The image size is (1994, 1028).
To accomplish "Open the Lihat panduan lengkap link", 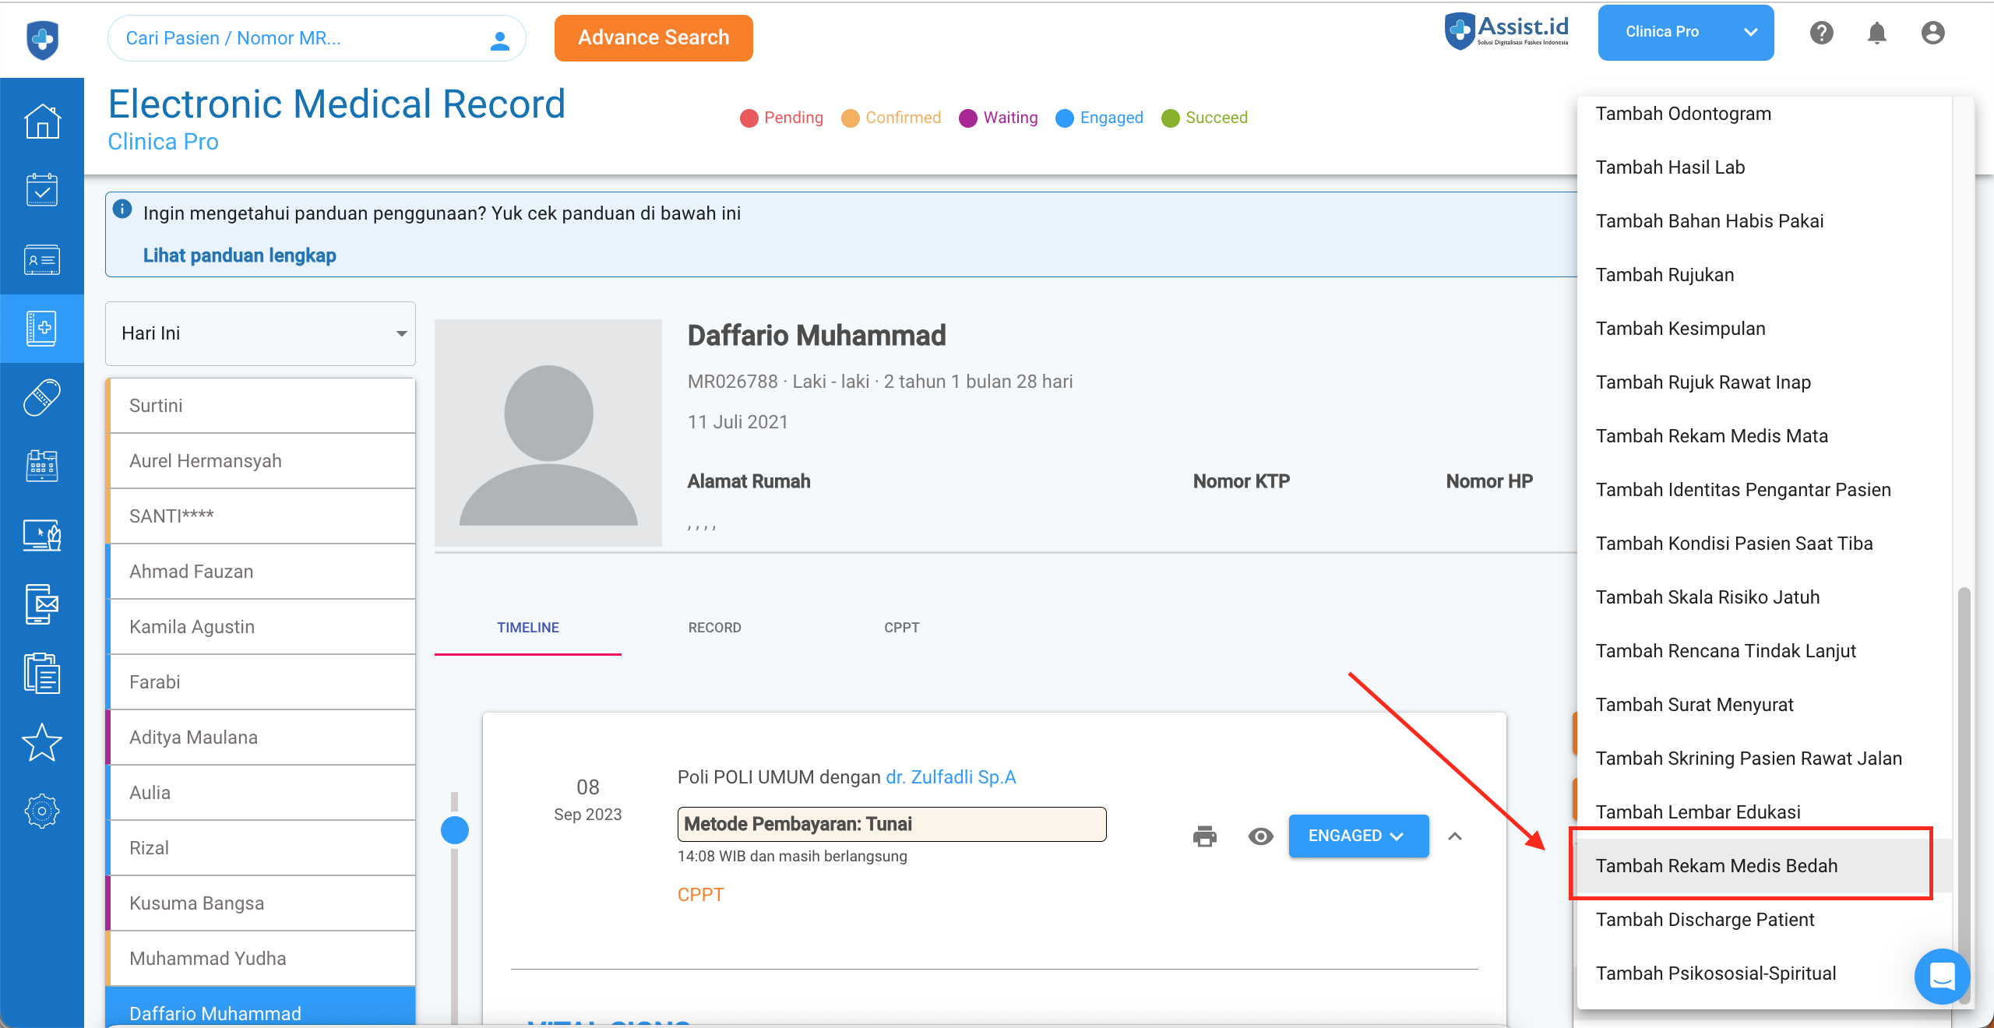I will [x=240, y=255].
